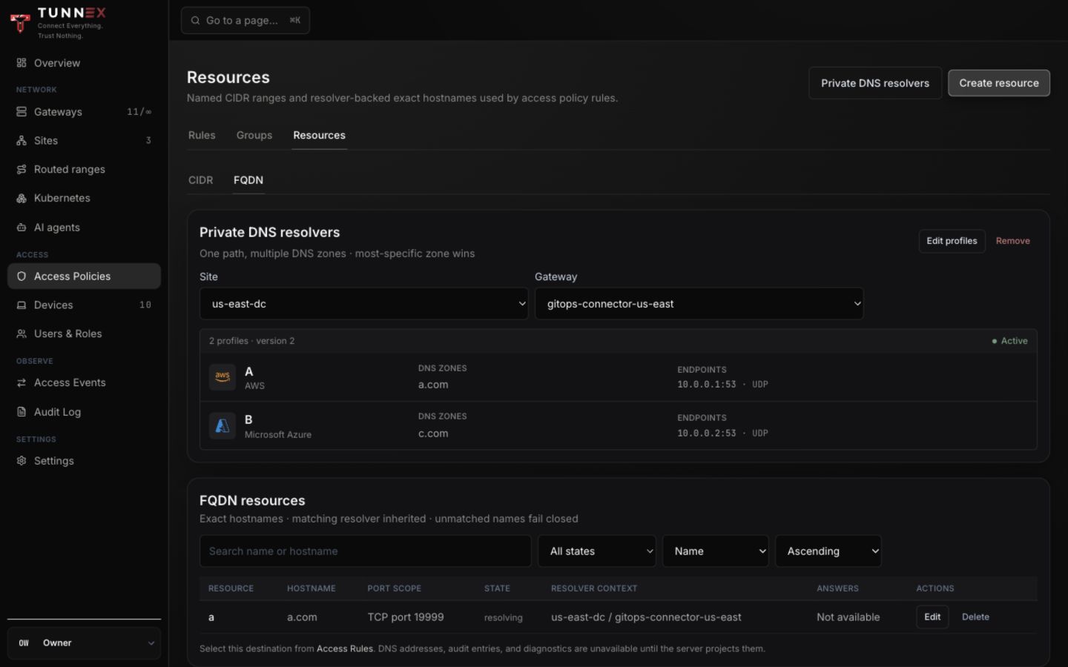Click the resolving state badge
This screenshot has height=667, width=1068.
(x=504, y=617)
